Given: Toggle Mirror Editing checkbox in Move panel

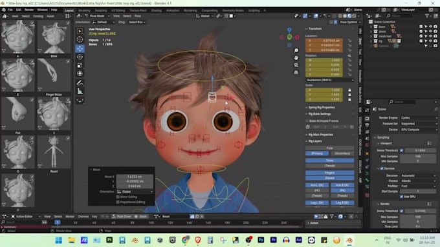Looking at the screenshot, I should 118,197.
